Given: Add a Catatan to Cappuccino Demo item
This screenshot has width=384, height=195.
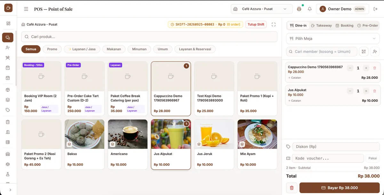Looking at the screenshot, I should click(x=295, y=78).
